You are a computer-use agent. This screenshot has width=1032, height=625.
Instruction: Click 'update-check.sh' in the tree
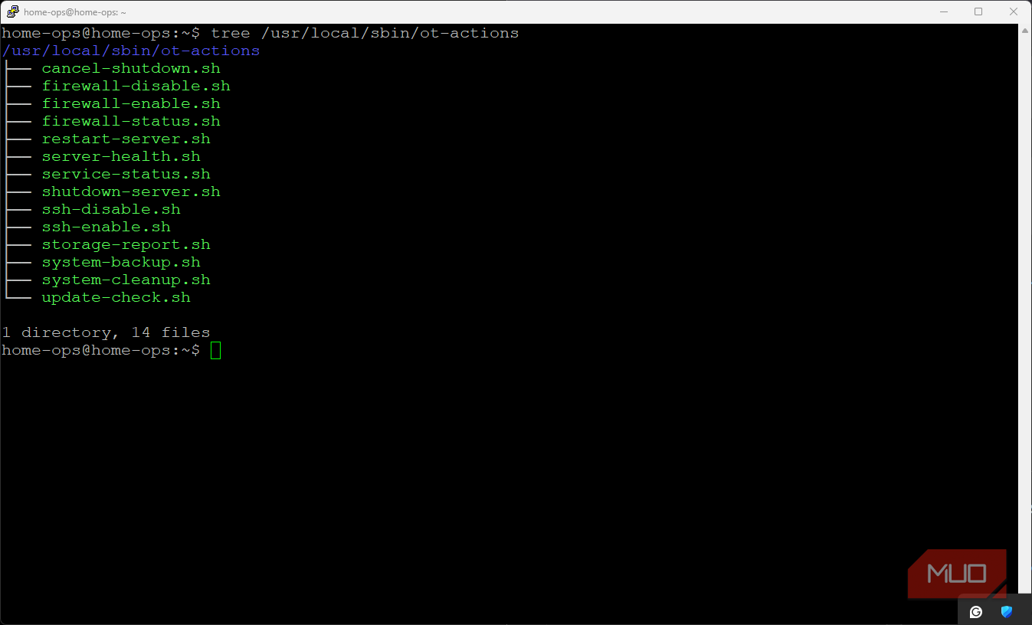[x=116, y=297]
